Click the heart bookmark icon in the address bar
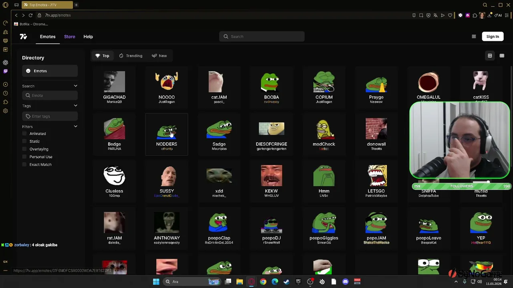The image size is (513, 288). [x=450, y=15]
